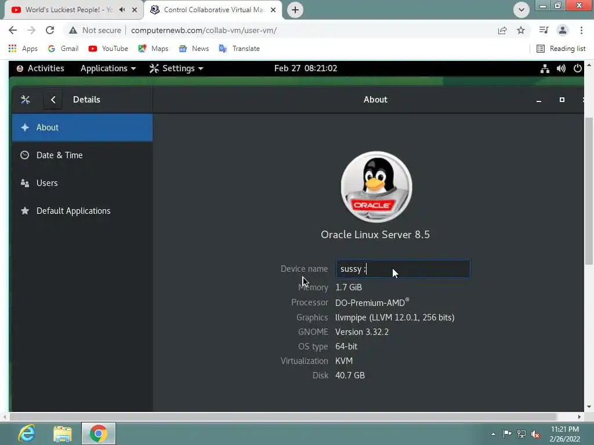Image resolution: width=594 pixels, height=445 pixels.
Task: Click the page vertical scrollbar thumb
Action: point(589,191)
